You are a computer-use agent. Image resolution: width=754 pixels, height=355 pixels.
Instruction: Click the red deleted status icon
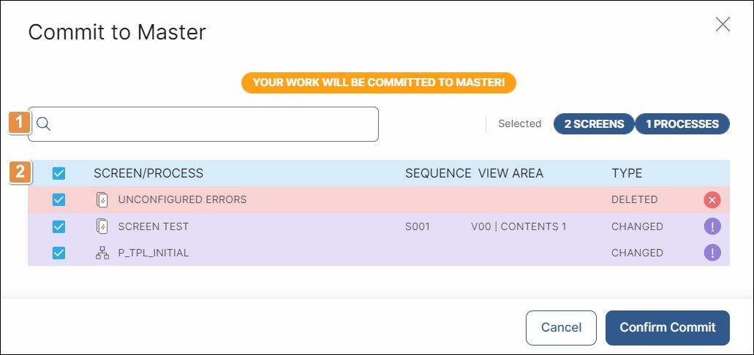point(712,200)
